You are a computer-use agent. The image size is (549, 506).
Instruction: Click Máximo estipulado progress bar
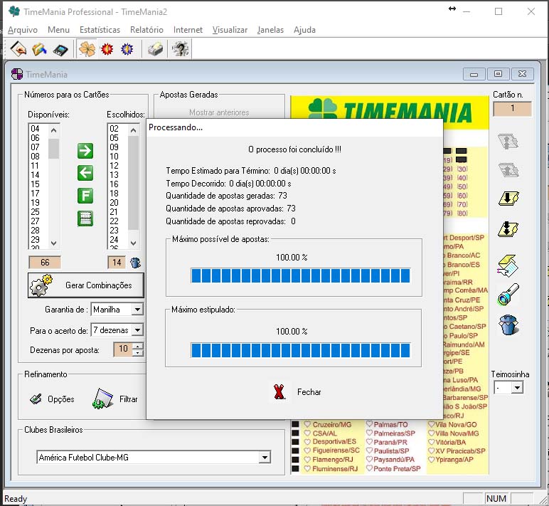tap(300, 350)
